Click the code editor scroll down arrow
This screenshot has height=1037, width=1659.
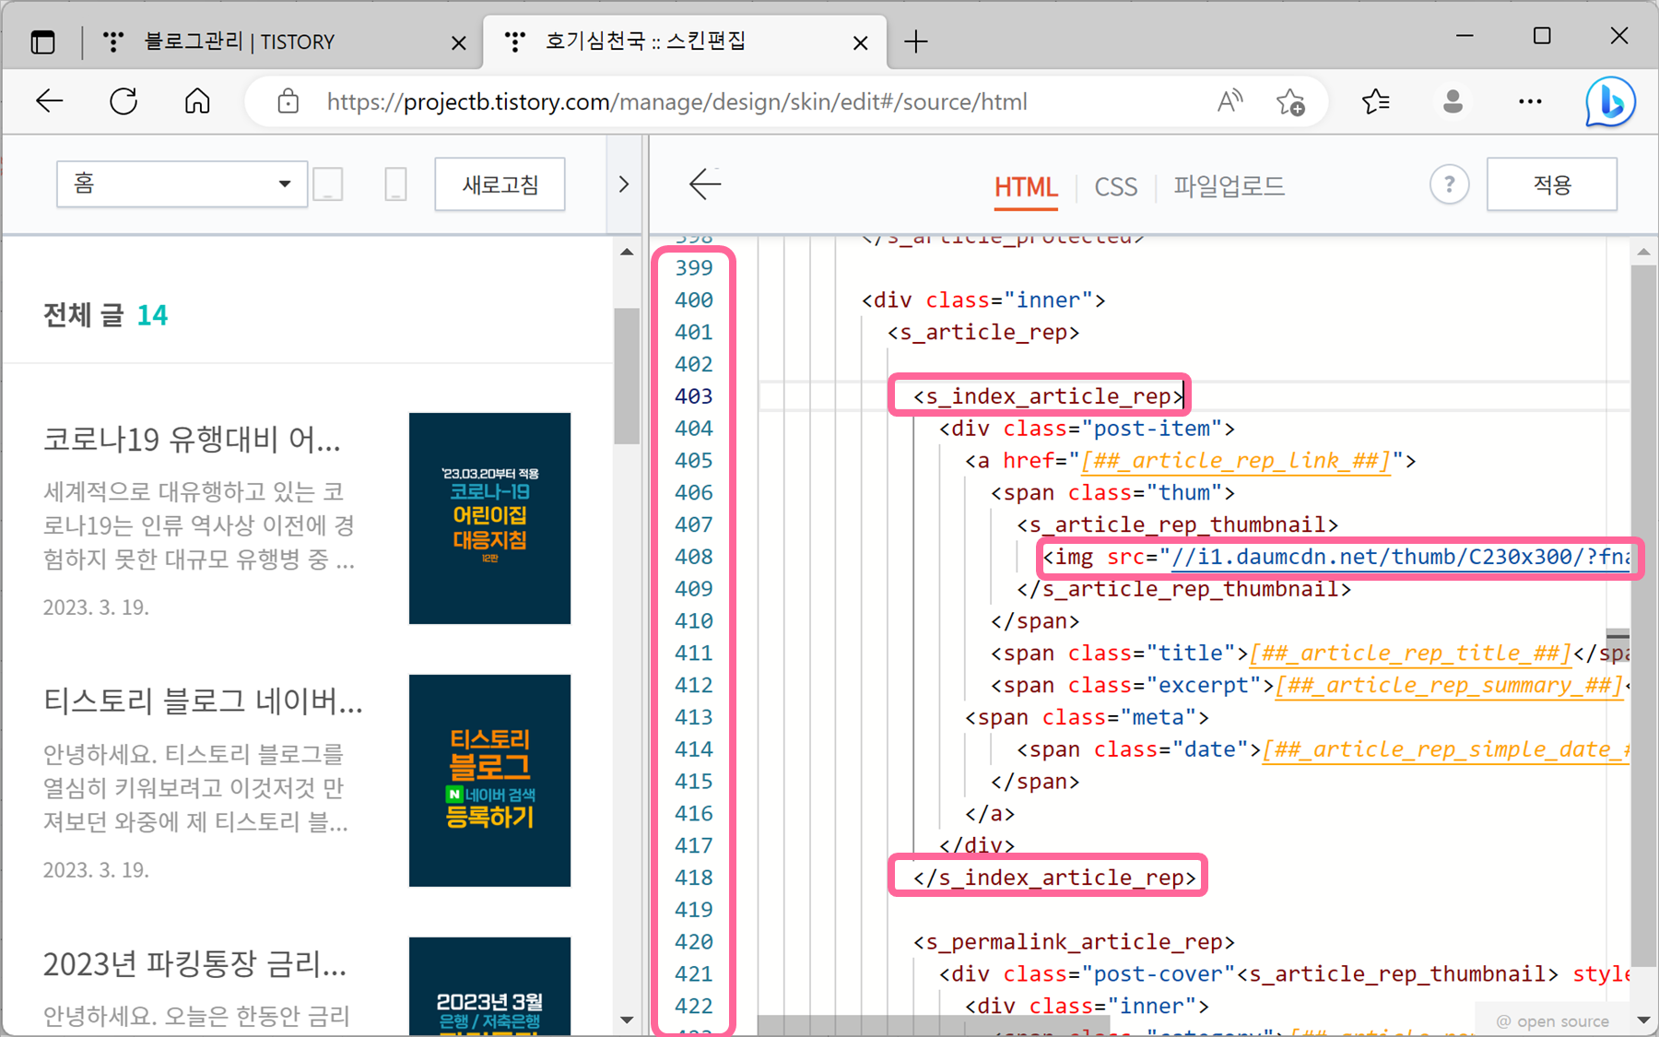[x=1643, y=1019]
